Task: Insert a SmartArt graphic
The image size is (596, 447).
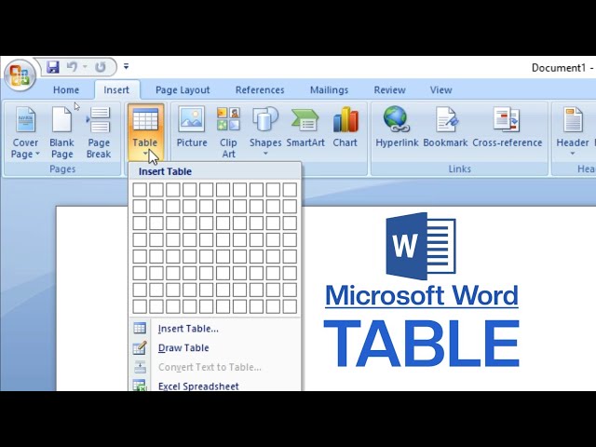Action: click(x=305, y=128)
